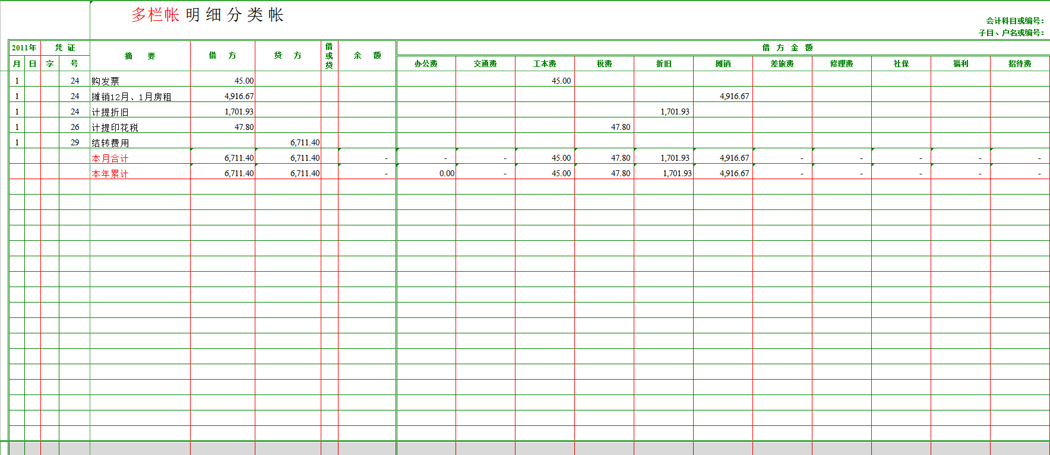Click the 借方金额 merged header
The height and width of the screenshot is (455, 1050).
click(787, 48)
